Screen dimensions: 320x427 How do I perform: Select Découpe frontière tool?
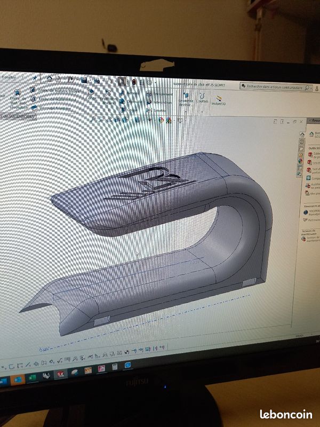(51, 108)
